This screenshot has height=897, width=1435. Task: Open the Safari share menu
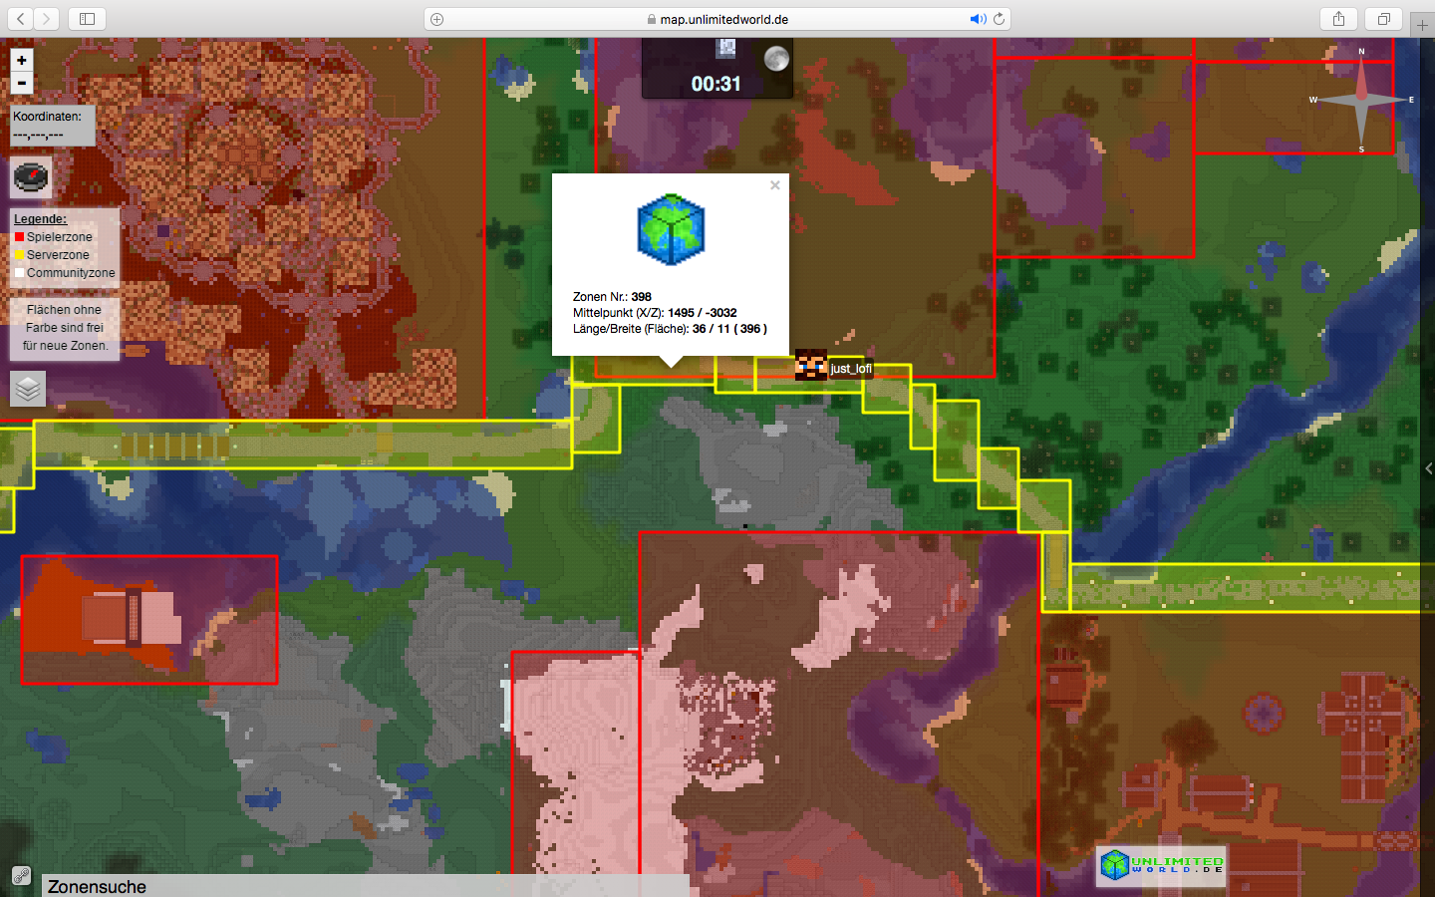click(1338, 19)
